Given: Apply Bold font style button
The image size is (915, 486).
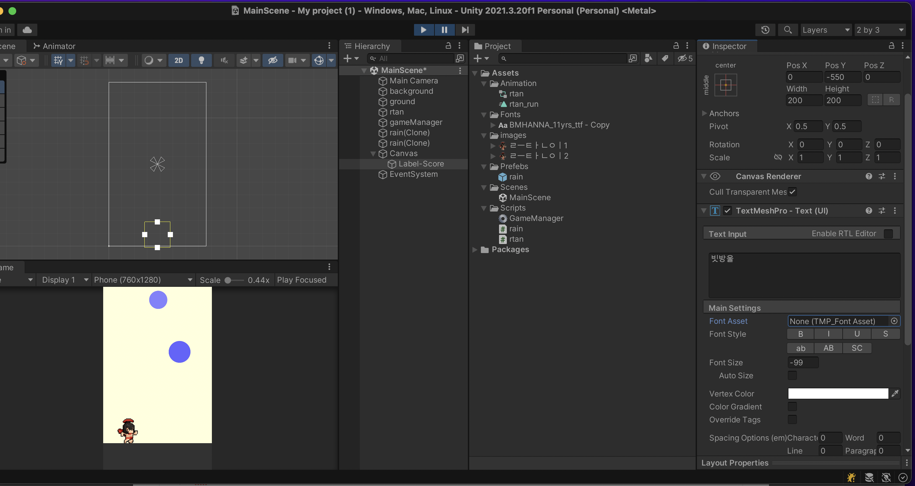Looking at the screenshot, I should coord(800,334).
